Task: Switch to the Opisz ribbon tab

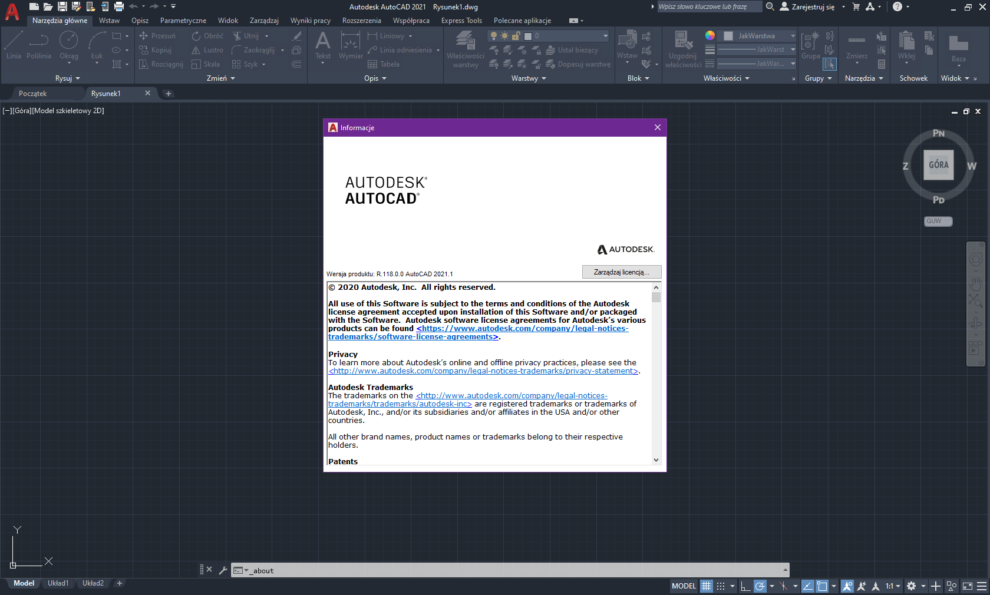Action: [140, 21]
